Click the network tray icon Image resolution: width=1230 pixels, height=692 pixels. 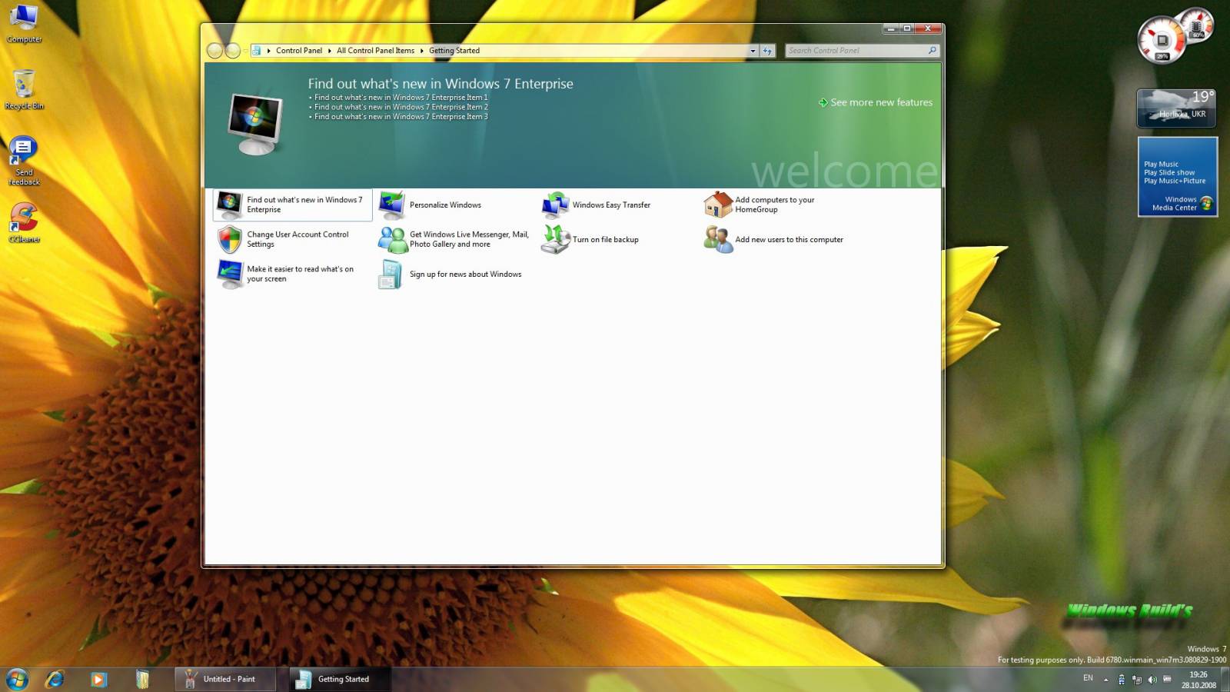1136,680
